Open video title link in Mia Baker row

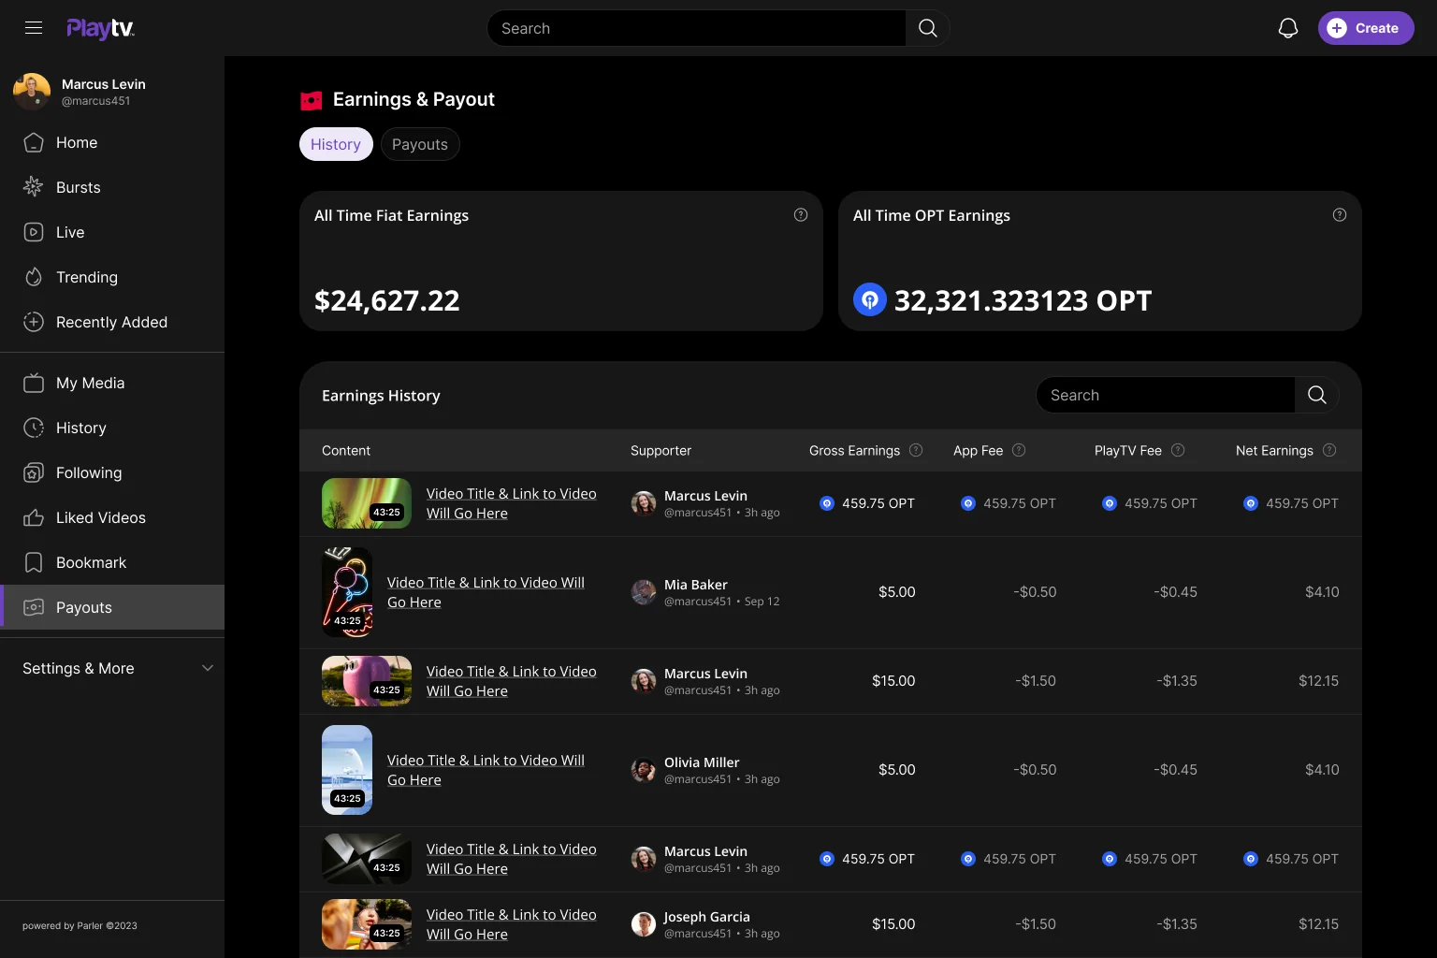click(x=486, y=592)
